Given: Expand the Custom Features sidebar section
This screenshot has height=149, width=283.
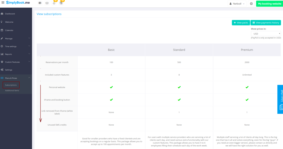Looking at the screenshot, I should 16,62.
